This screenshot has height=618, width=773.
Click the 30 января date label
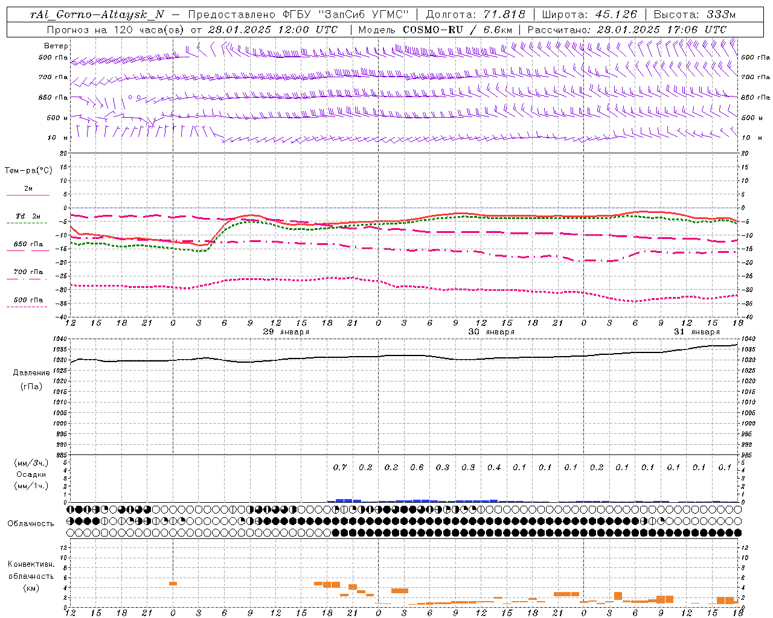[x=492, y=332]
